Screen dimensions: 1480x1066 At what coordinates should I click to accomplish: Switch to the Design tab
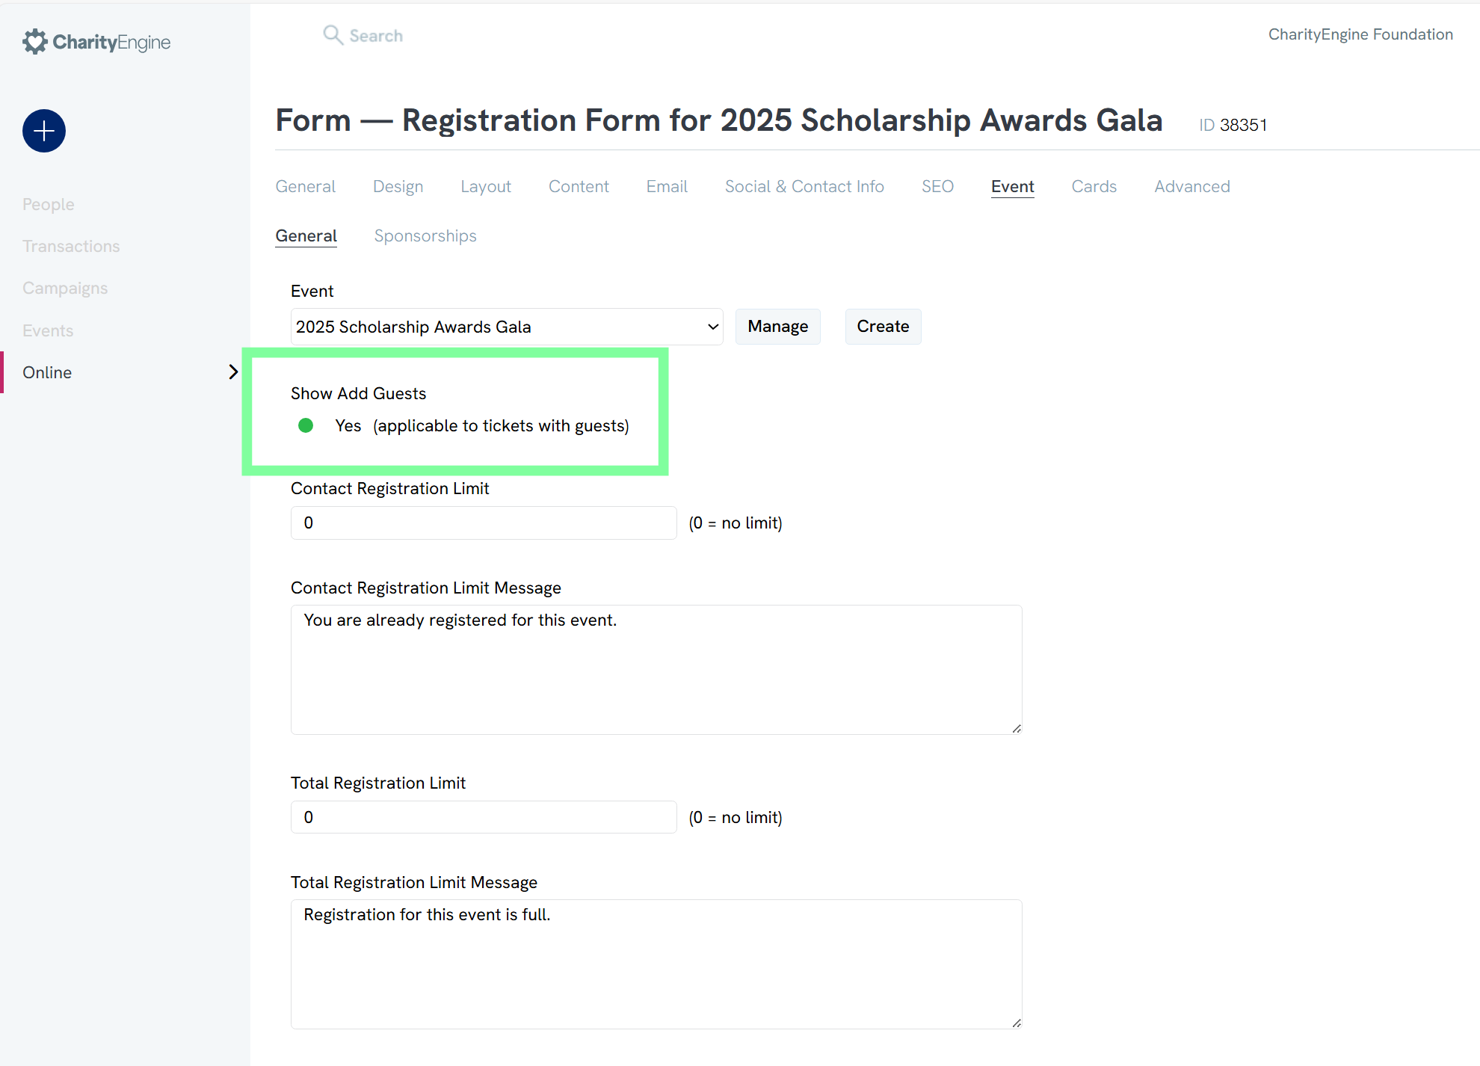coord(398,186)
